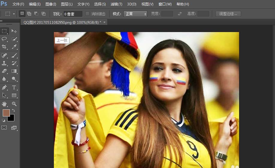Swap foreground and background colors
Viewport: 275px width, 168px height.
(x=13, y=110)
